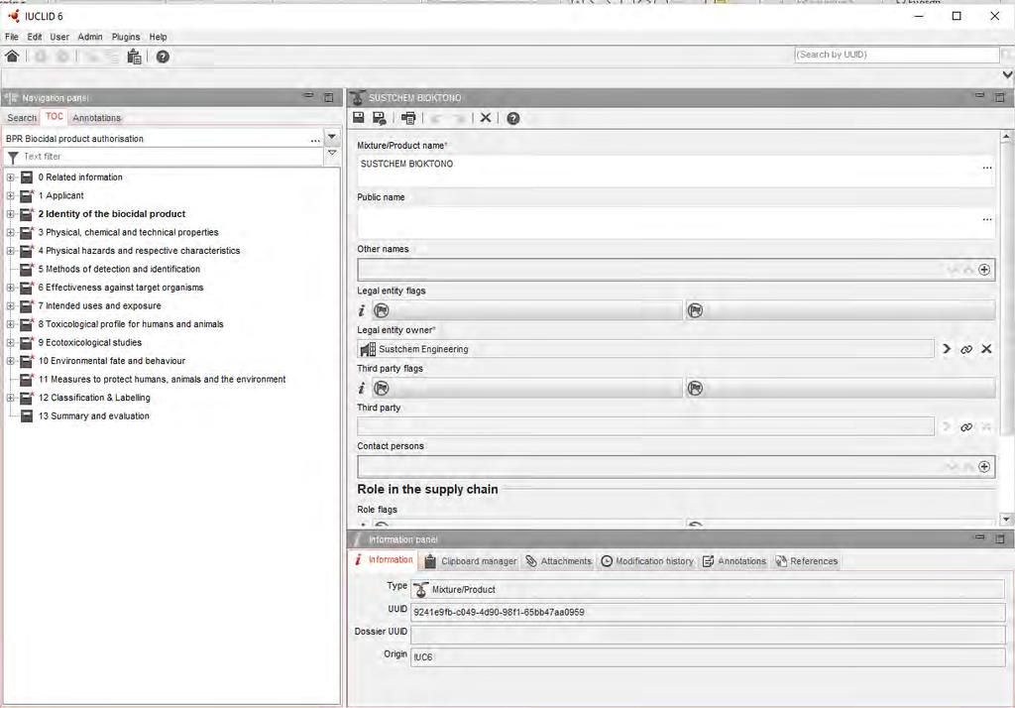This screenshot has height=708, width=1015.
Task: Open the Admin menu
Action: click(90, 37)
